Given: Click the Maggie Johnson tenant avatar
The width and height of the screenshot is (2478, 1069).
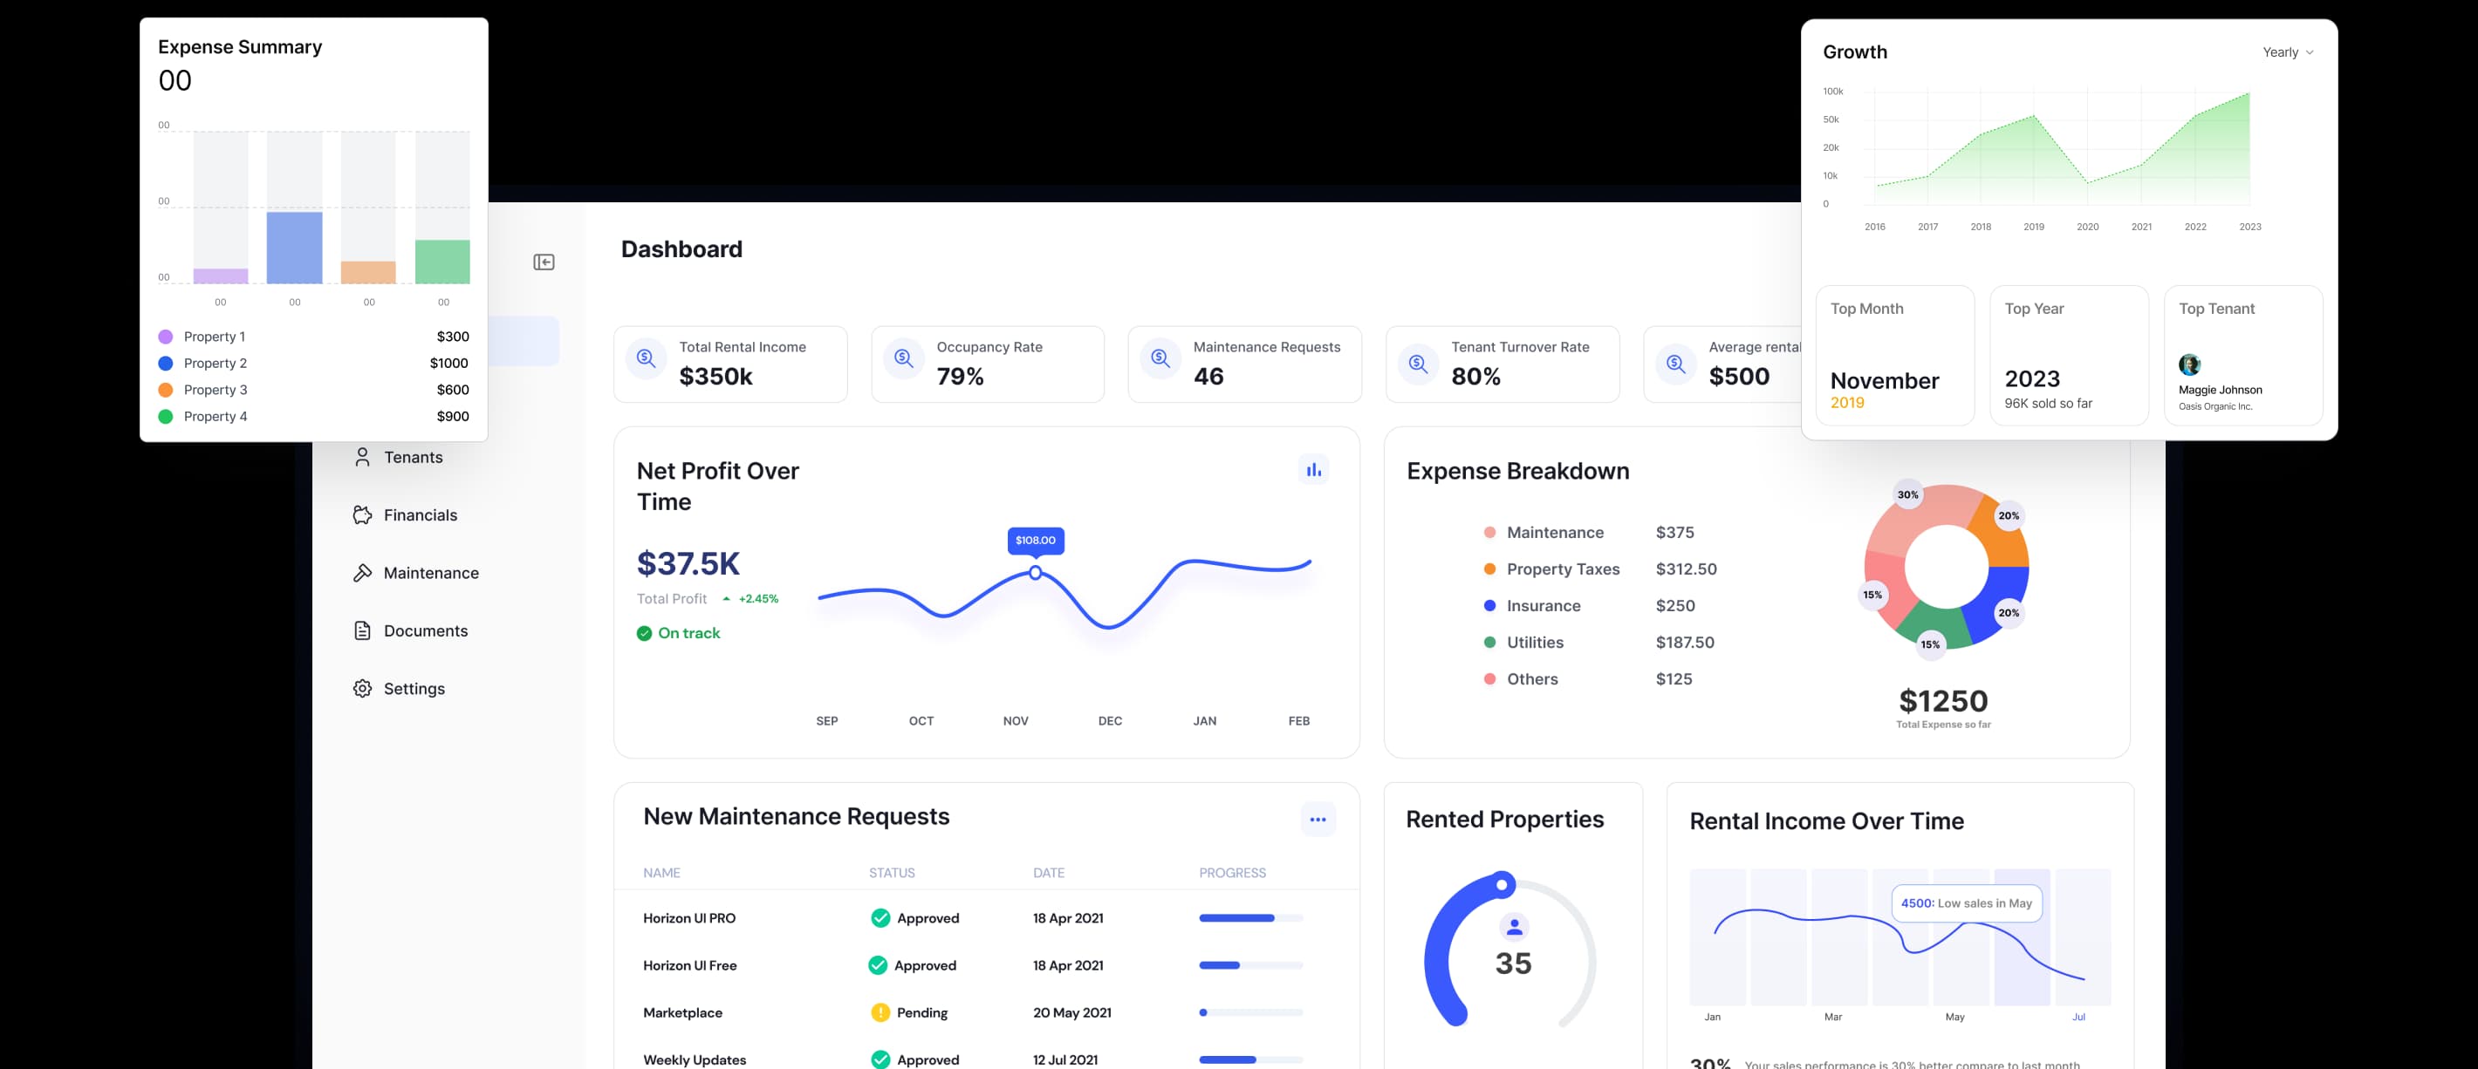Looking at the screenshot, I should click(2188, 364).
